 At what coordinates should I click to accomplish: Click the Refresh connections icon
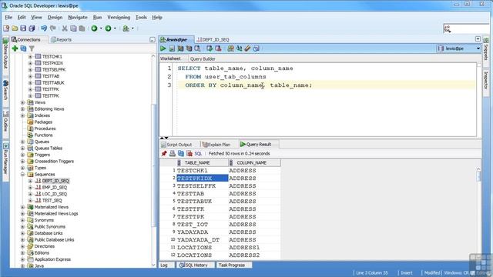pos(23,48)
